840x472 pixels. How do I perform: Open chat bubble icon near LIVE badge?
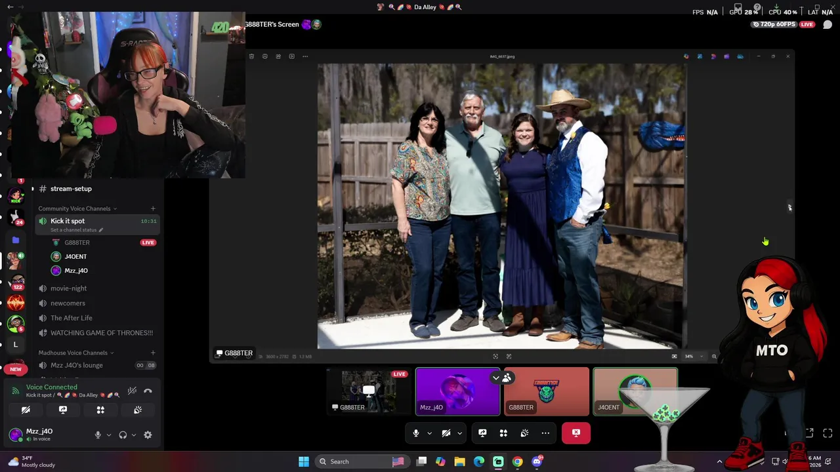(828, 25)
